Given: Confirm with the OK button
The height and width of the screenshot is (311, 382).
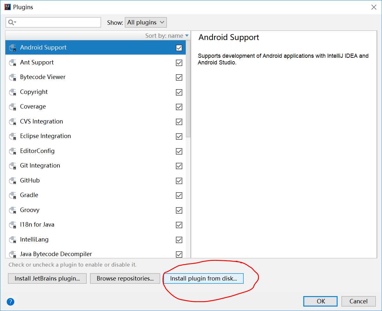Looking at the screenshot, I should coord(321,301).
